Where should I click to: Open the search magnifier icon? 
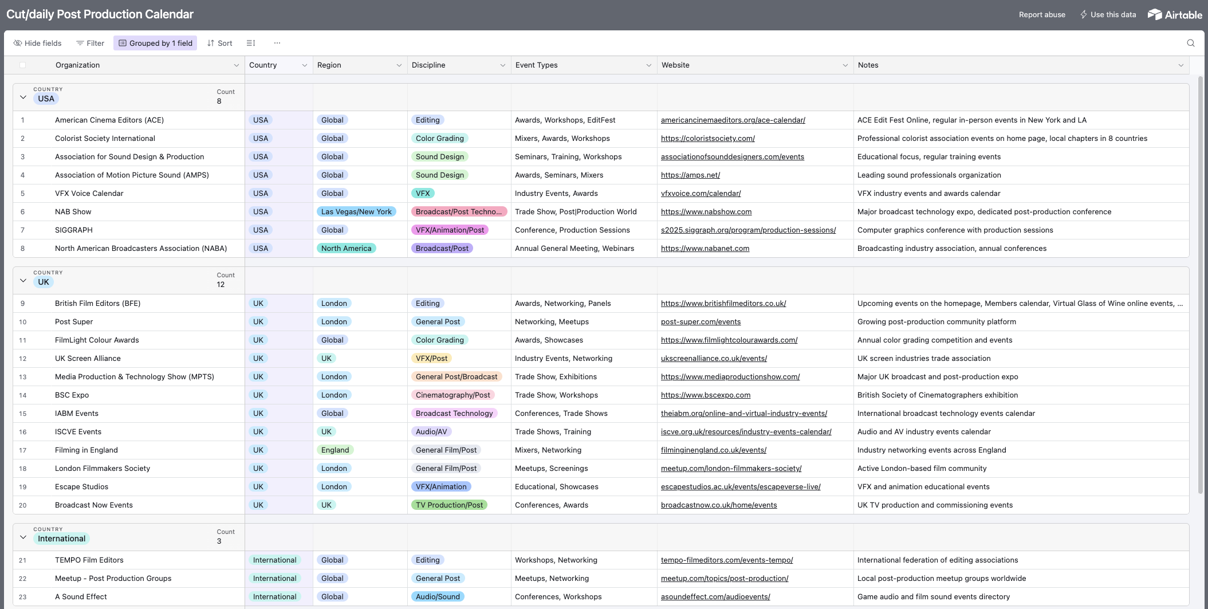(1190, 43)
